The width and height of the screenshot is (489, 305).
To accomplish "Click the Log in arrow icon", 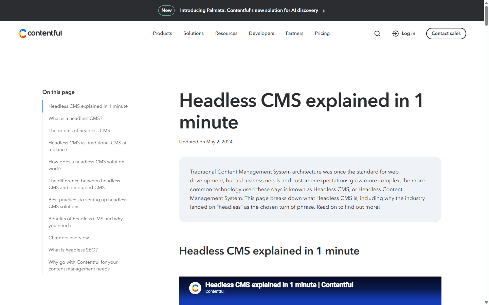I will 395,34.
